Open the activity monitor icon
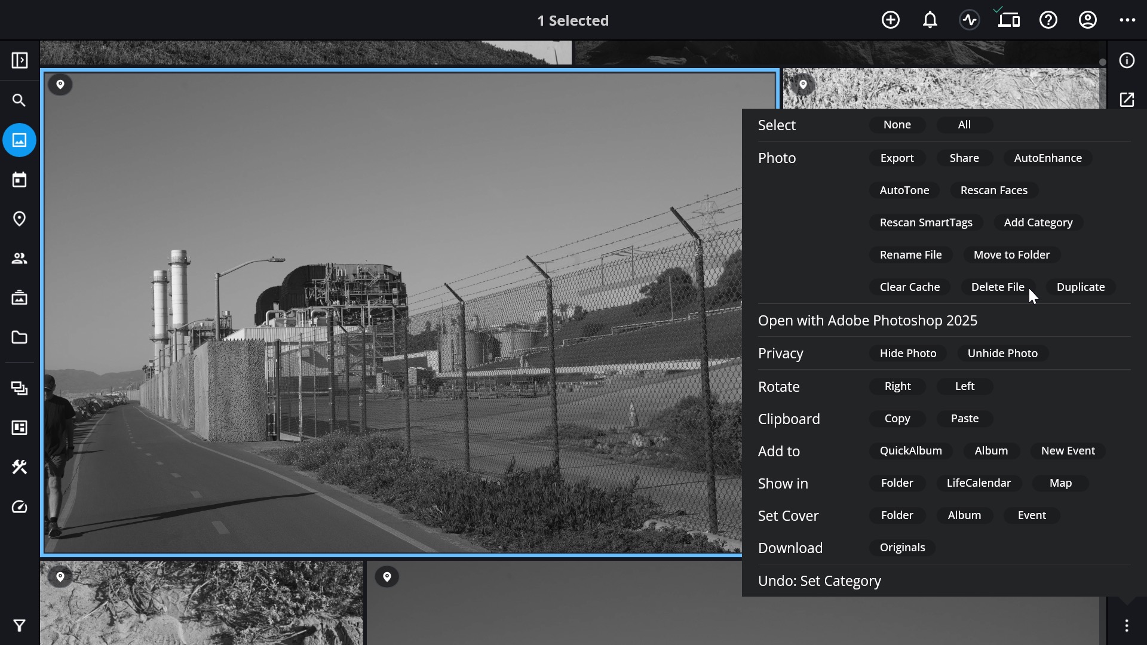This screenshot has height=645, width=1147. point(969,20)
